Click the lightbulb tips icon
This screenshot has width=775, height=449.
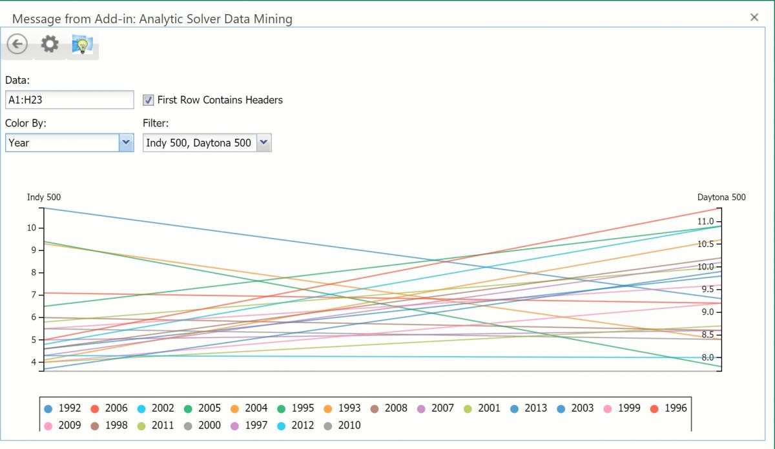pos(82,45)
